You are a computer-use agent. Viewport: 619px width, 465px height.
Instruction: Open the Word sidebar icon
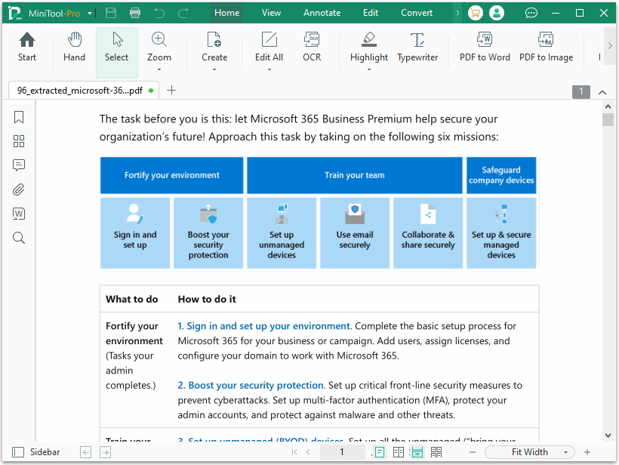19,214
